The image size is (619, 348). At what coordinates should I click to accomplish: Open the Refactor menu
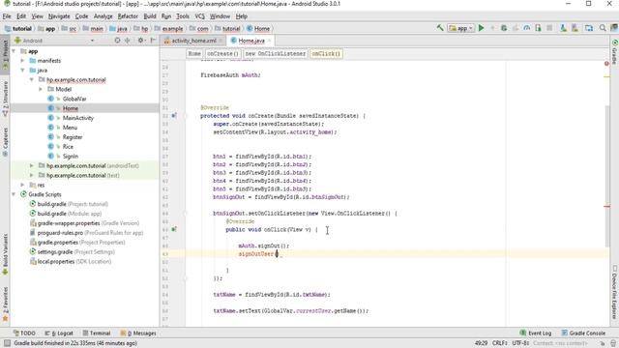128,16
